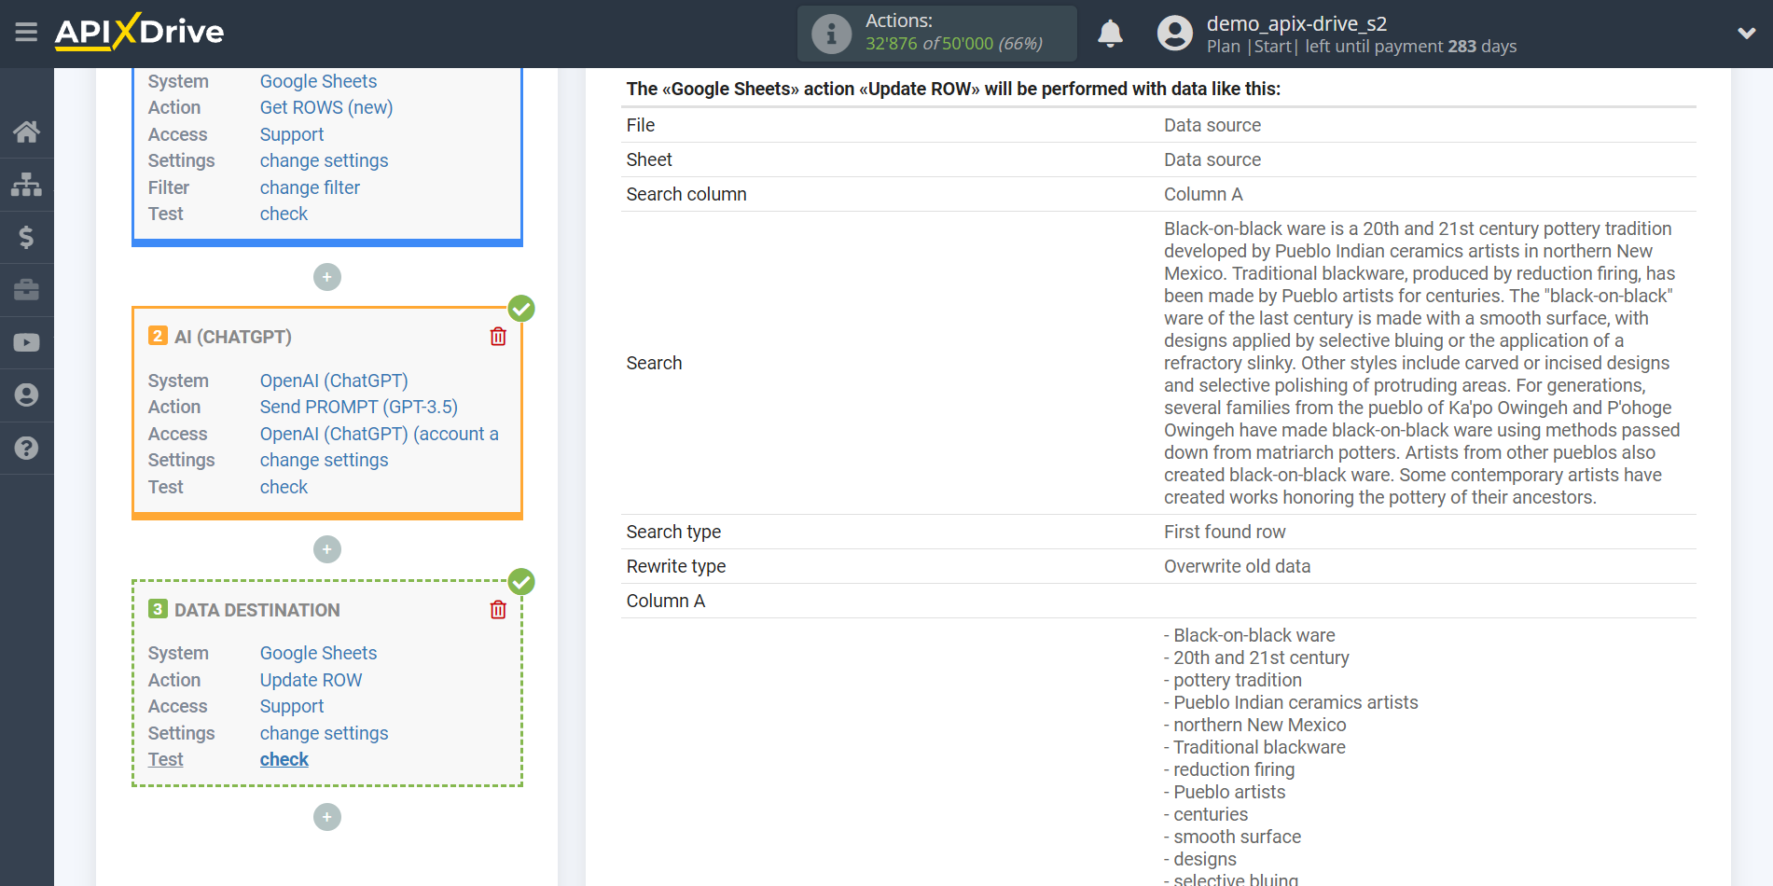Click the DATA DESTINATION block title
This screenshot has height=886, width=1773.
click(x=257, y=610)
